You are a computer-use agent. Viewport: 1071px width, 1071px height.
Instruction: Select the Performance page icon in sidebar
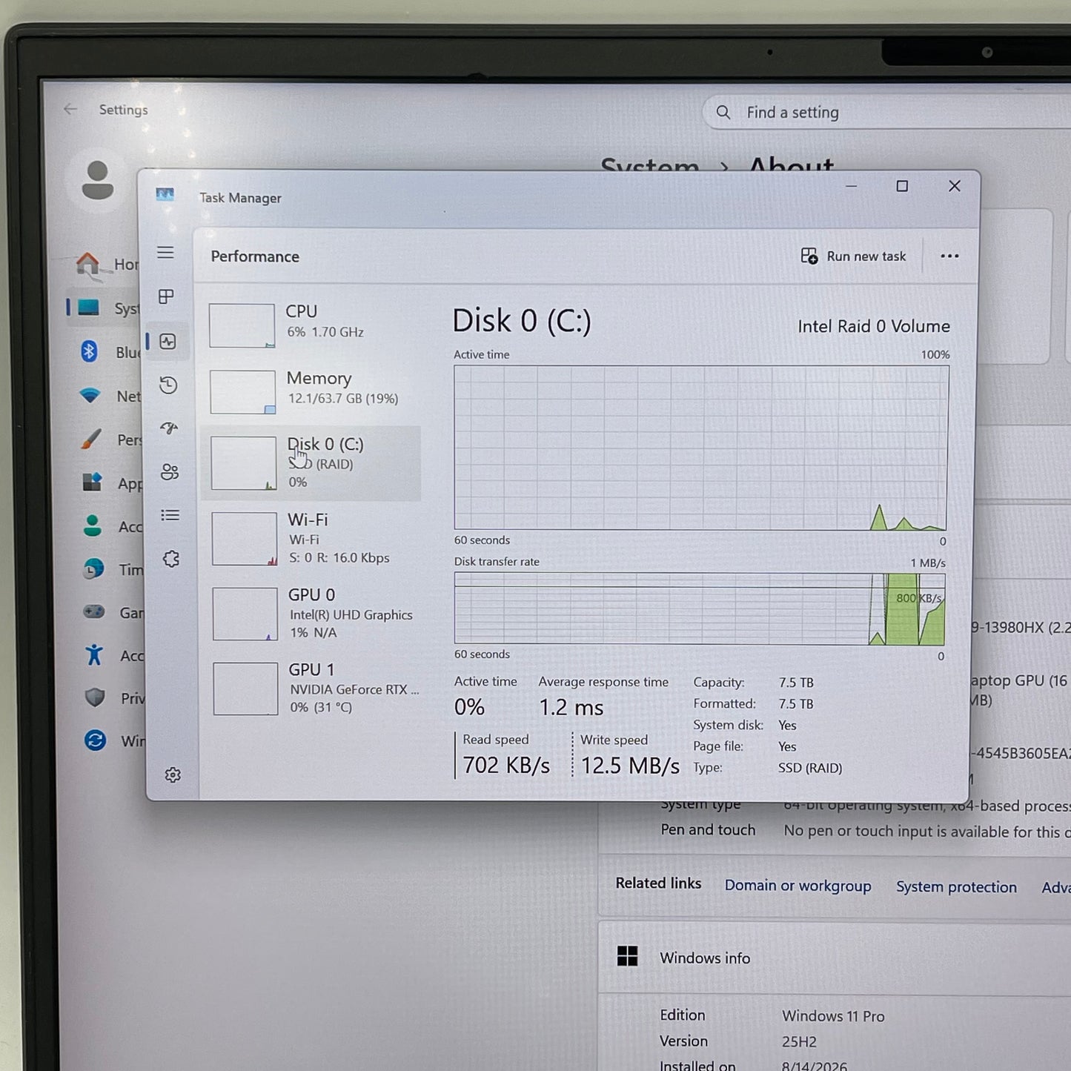click(x=168, y=341)
